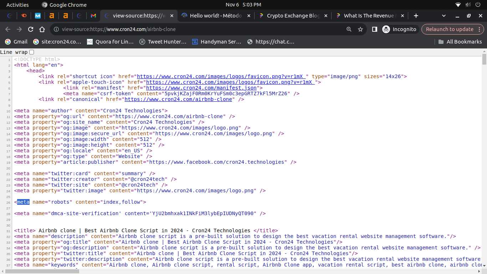Screen dimensions: 487x274
Task: Click the dmca-site-verification content value
Action: (204, 213)
